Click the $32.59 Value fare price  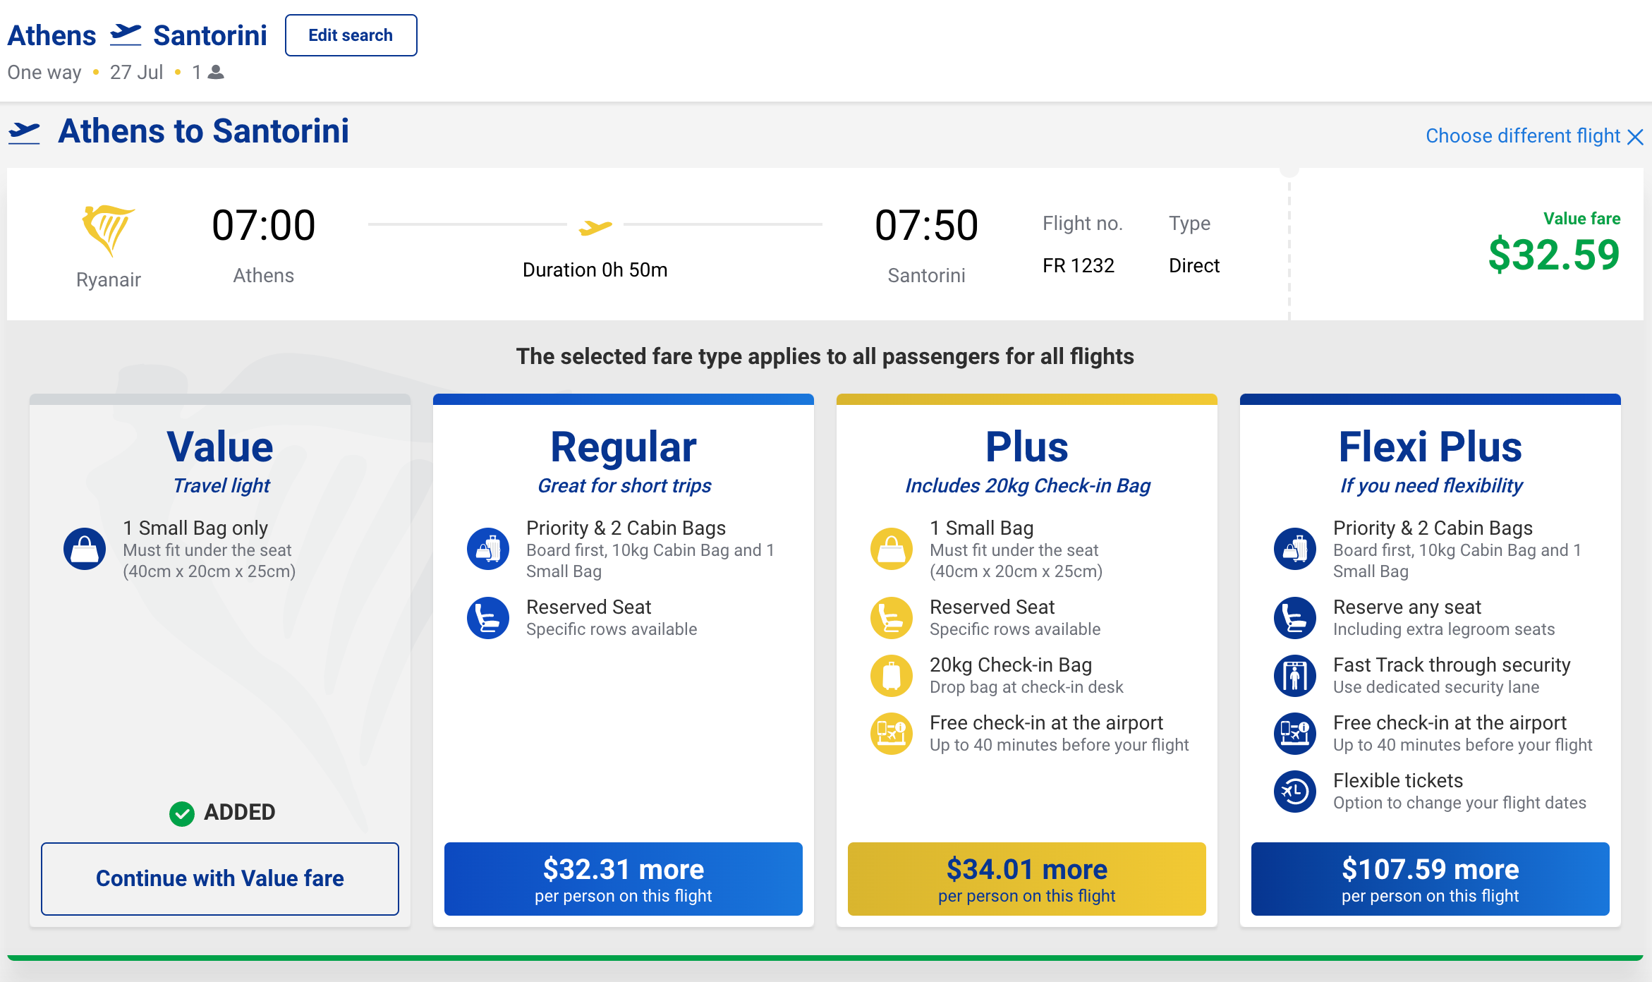[x=1554, y=255]
